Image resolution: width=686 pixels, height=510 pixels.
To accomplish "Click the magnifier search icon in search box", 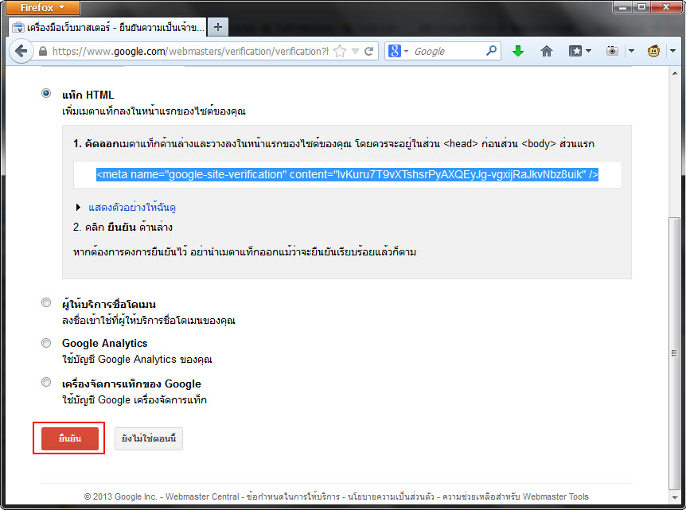I will pyautogui.click(x=491, y=51).
